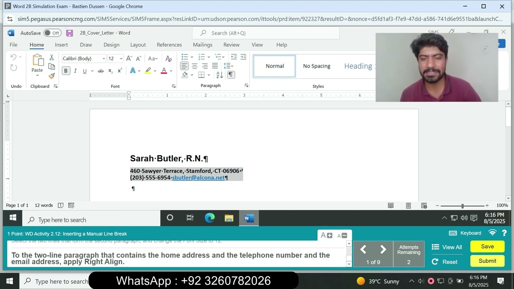Click the zoom slider in status bar
This screenshot has height=289, width=514.
coord(462,206)
